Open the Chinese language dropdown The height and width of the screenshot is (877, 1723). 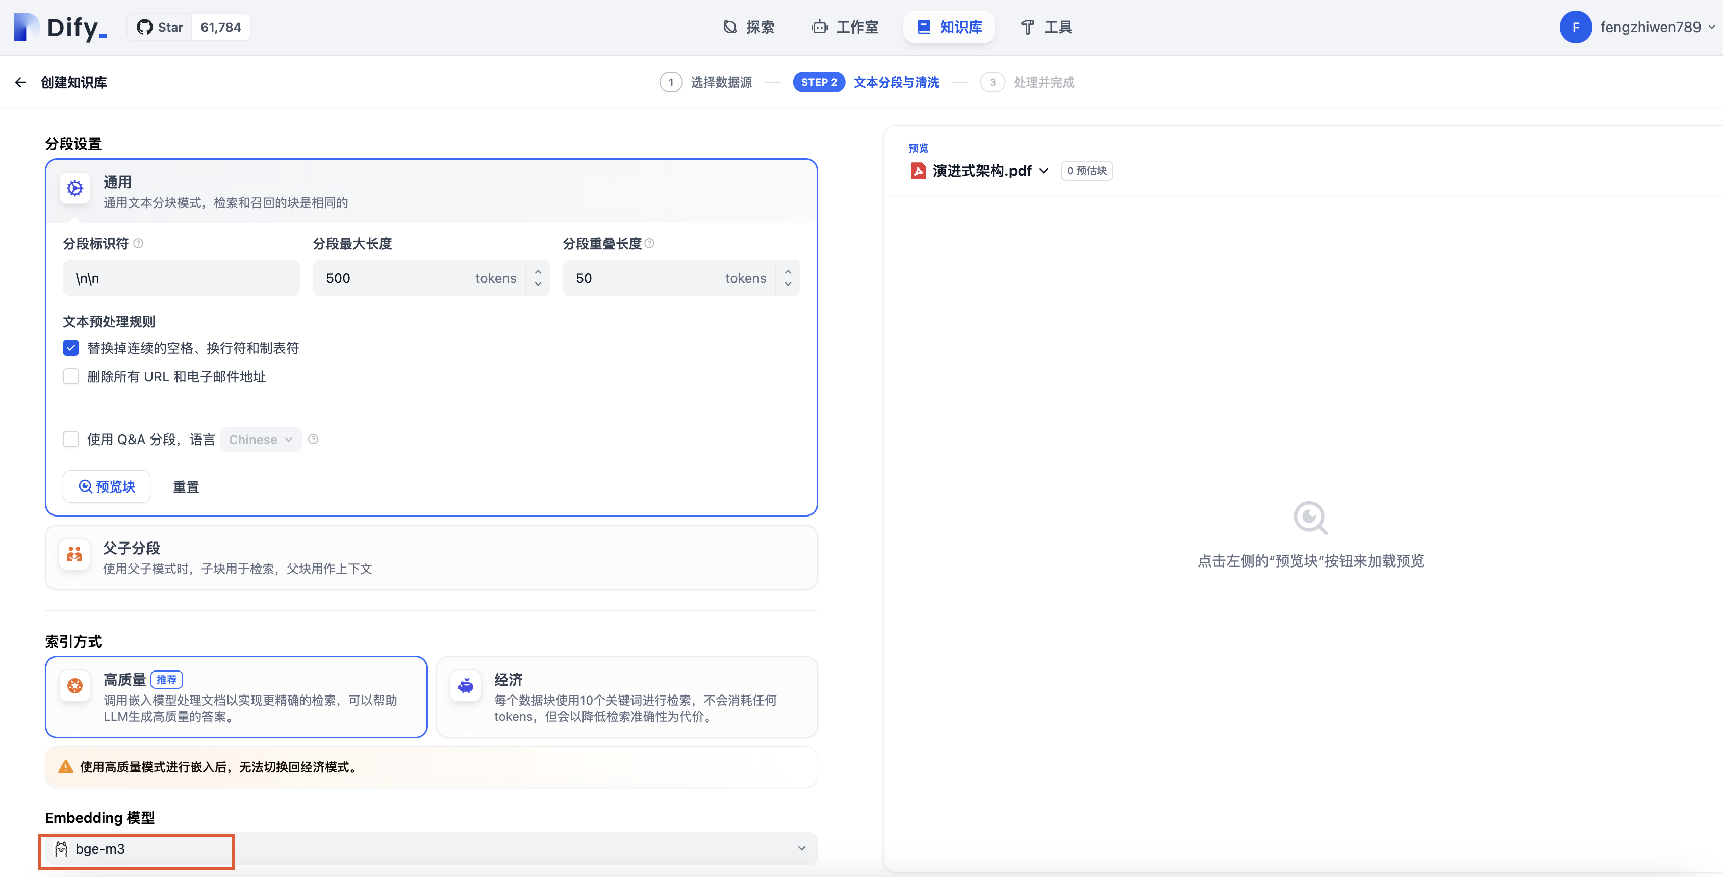(x=260, y=439)
